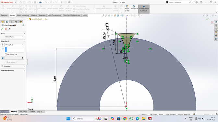
Task: Click the Rapid Sketch tool
Action: (x=127, y=8)
